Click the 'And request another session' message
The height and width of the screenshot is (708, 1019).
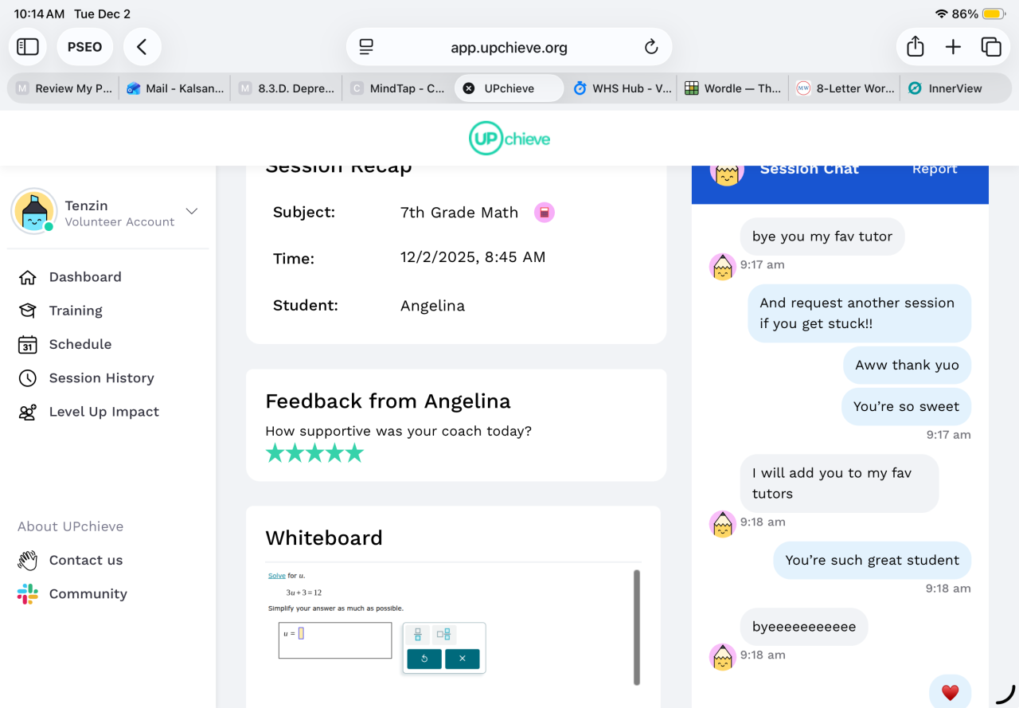tap(860, 313)
